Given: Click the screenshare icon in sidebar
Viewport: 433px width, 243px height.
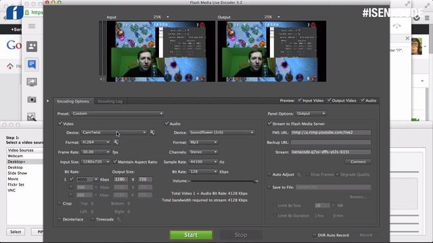Looking at the screenshot, I should (32, 82).
